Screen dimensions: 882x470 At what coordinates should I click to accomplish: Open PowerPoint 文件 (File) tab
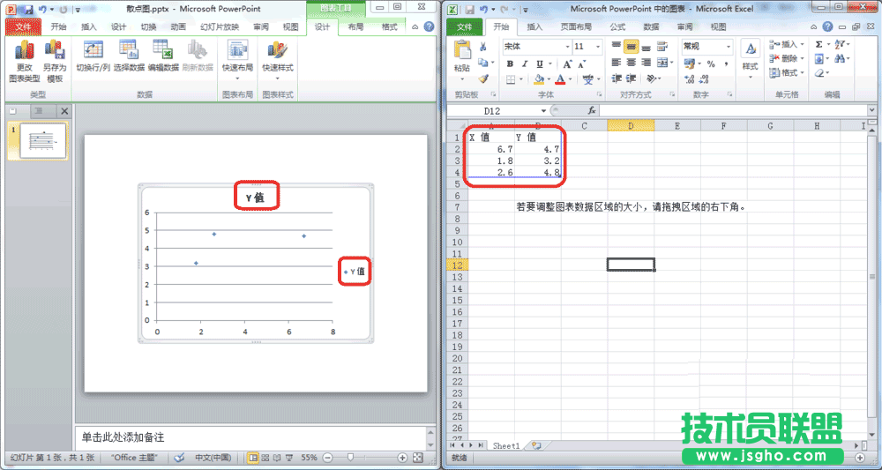pyautogui.click(x=23, y=27)
